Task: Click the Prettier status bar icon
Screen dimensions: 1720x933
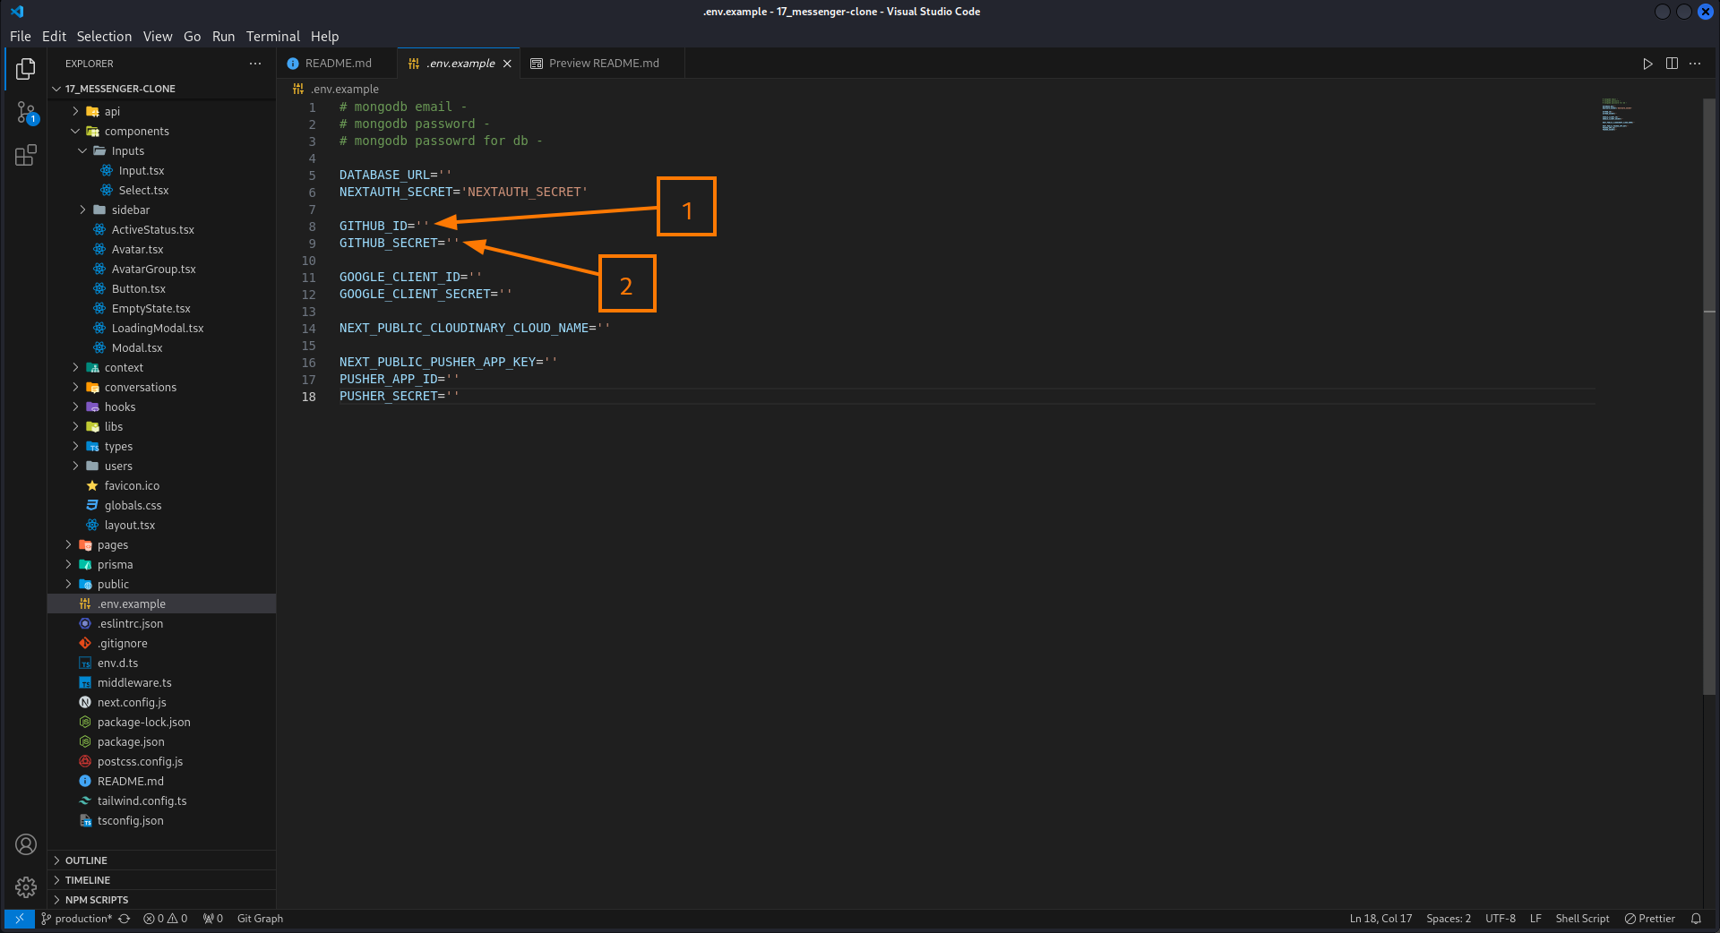Action: (1650, 919)
